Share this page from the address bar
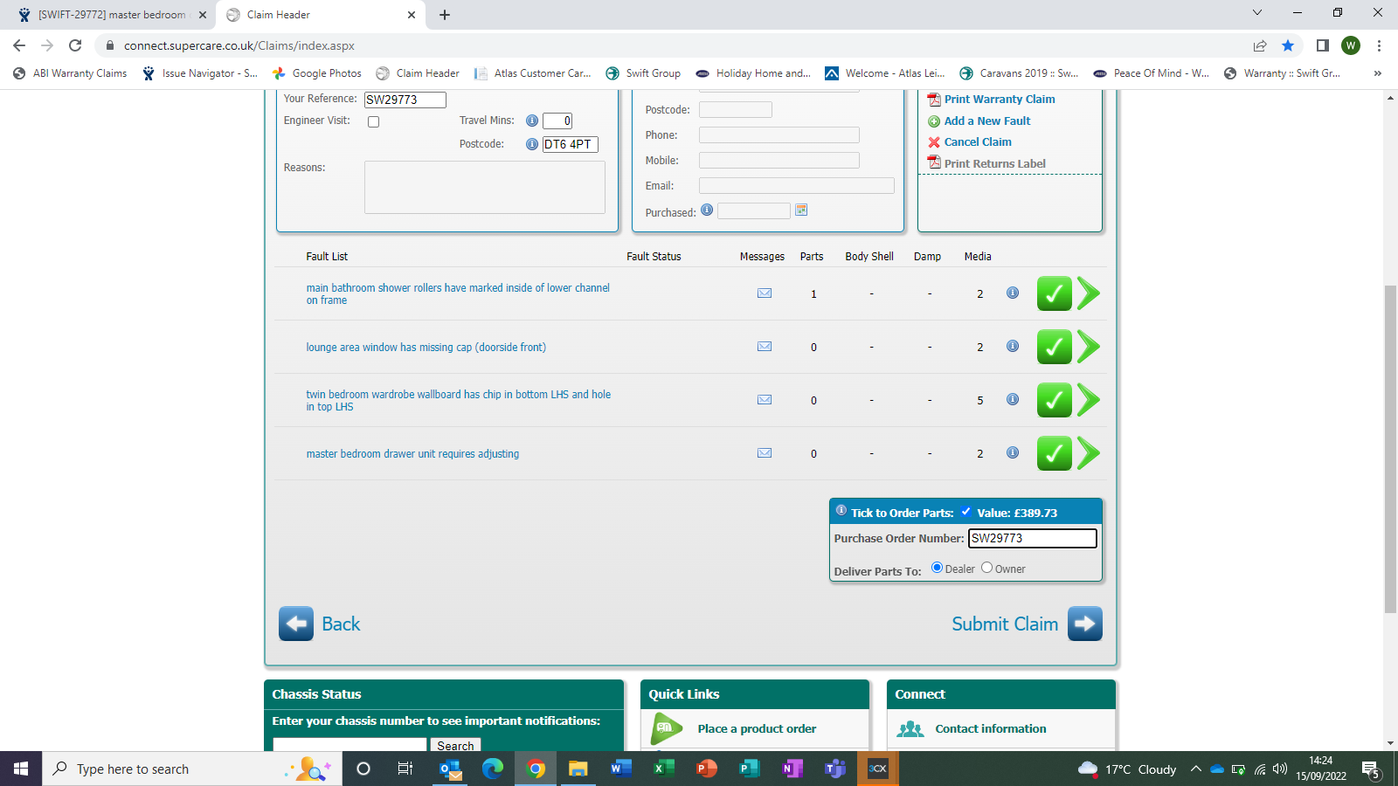Image resolution: width=1398 pixels, height=786 pixels. 1260,45
